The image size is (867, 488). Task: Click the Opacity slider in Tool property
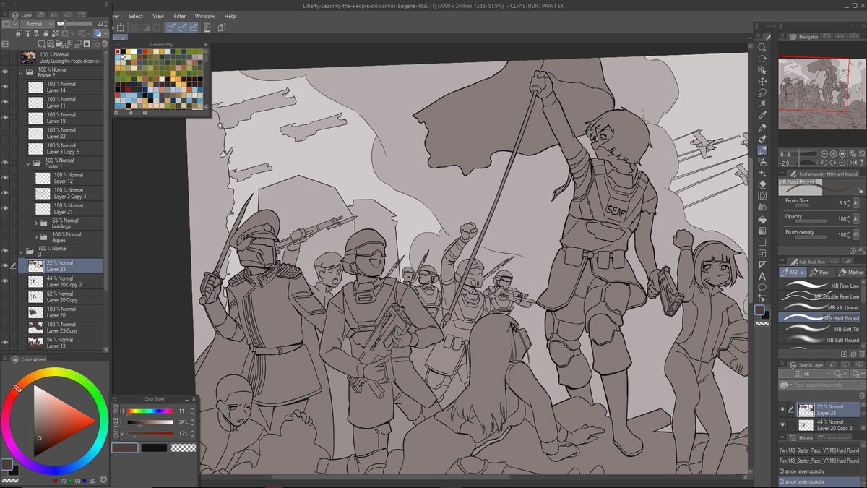tap(811, 221)
